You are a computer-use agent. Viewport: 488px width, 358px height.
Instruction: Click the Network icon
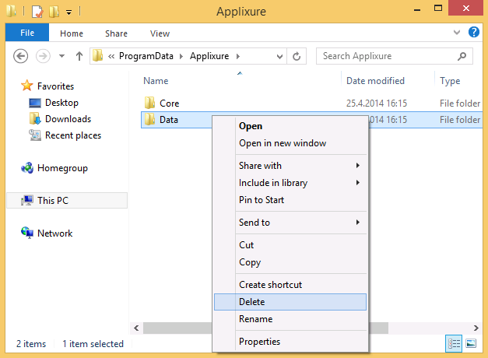click(27, 233)
